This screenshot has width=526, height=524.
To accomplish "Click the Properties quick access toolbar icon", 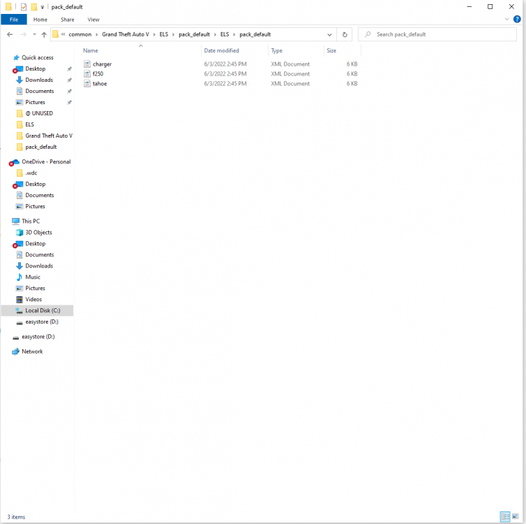I will (24, 7).
